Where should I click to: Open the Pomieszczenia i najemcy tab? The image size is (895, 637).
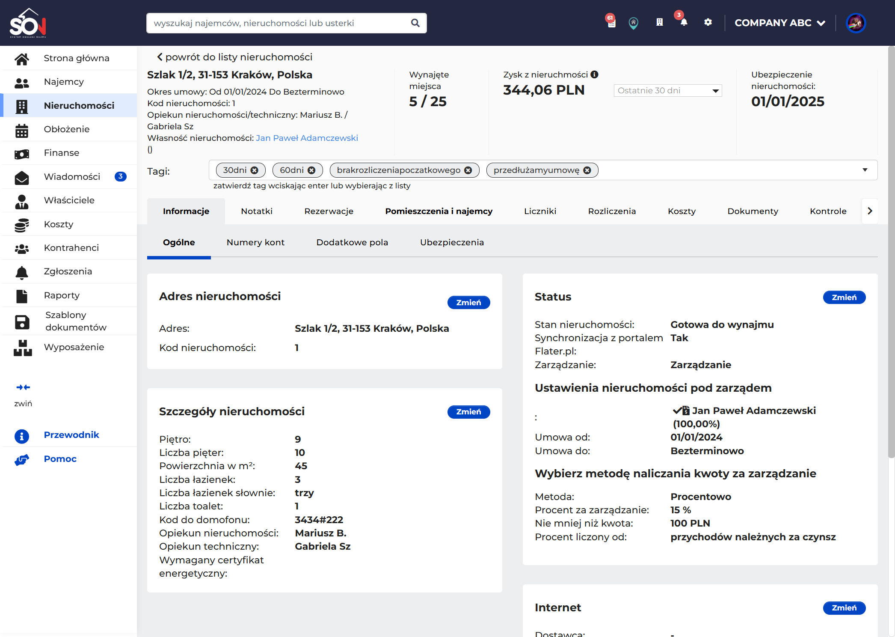point(439,211)
